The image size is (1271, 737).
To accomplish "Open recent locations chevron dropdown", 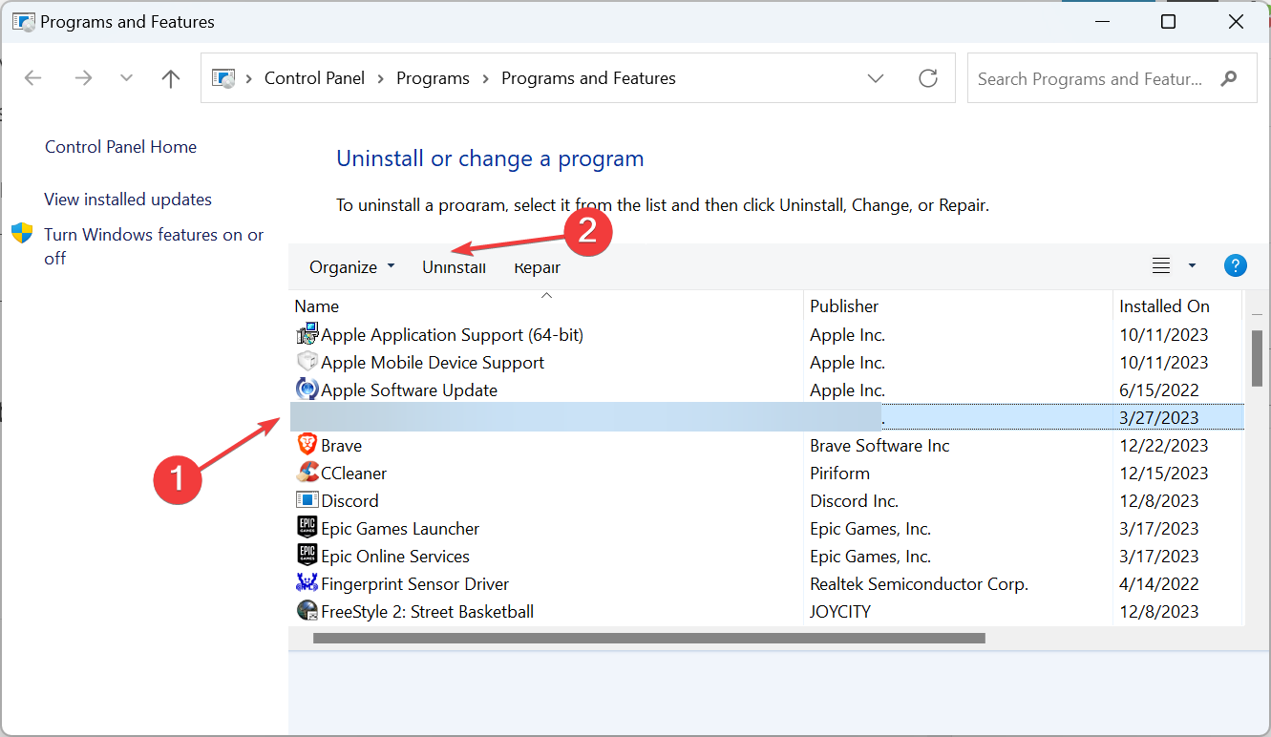I will 126,78.
